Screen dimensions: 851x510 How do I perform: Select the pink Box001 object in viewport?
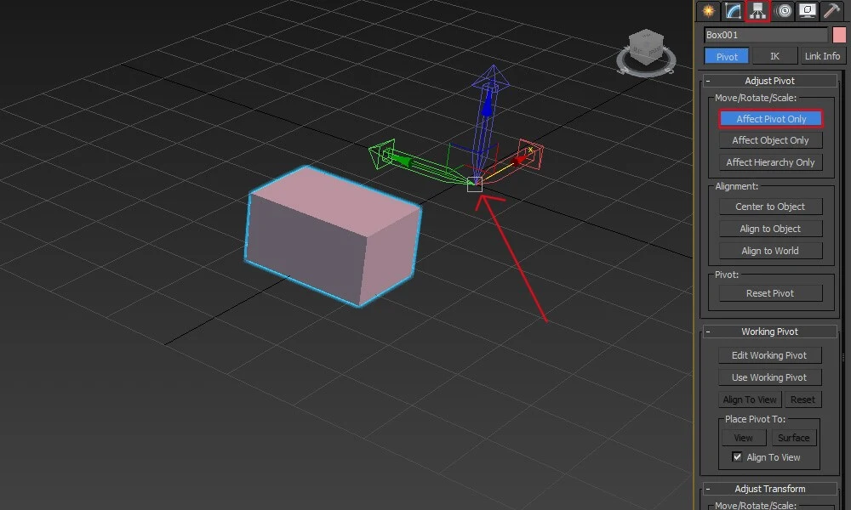pyautogui.click(x=333, y=235)
